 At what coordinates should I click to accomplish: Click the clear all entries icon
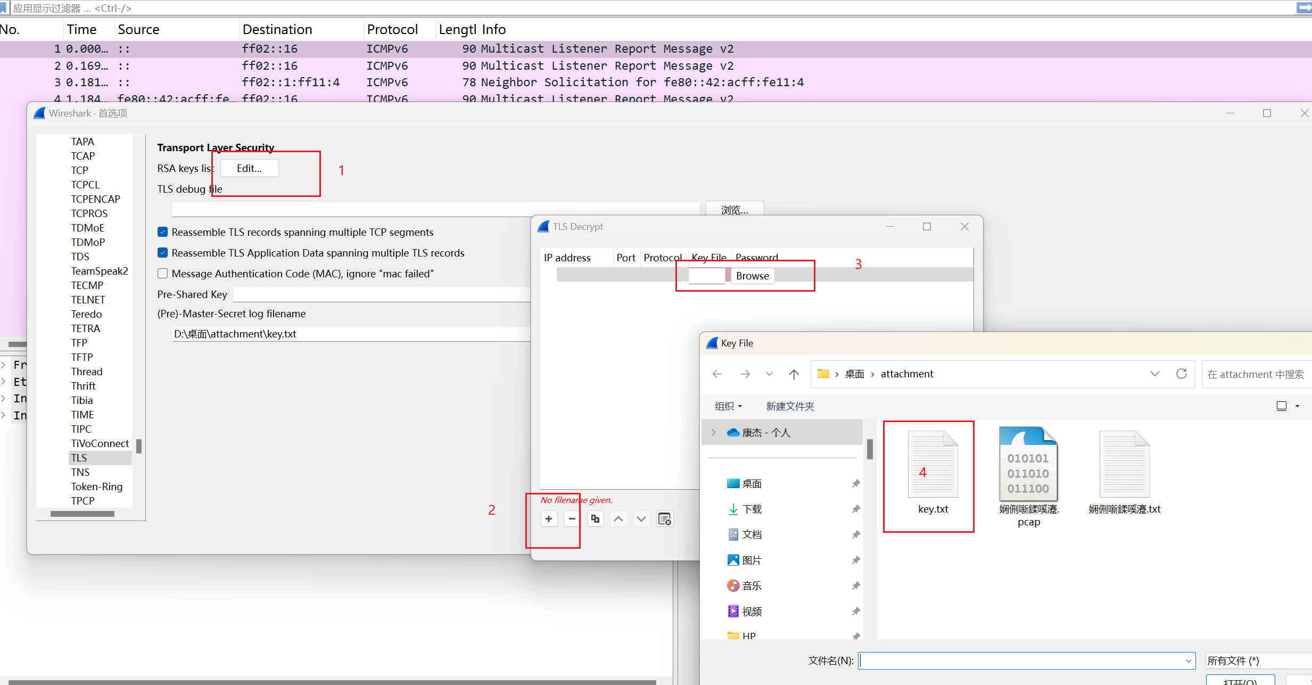tap(665, 519)
